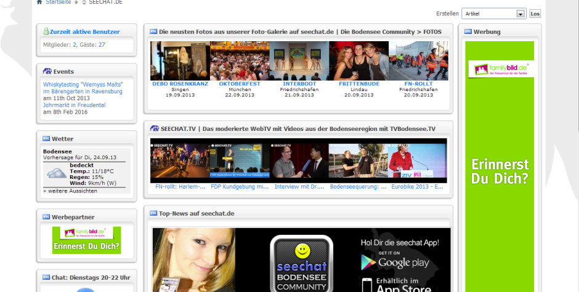Play Interview mit Dr. video thumbnail
This screenshot has height=292, width=579.
click(299, 160)
